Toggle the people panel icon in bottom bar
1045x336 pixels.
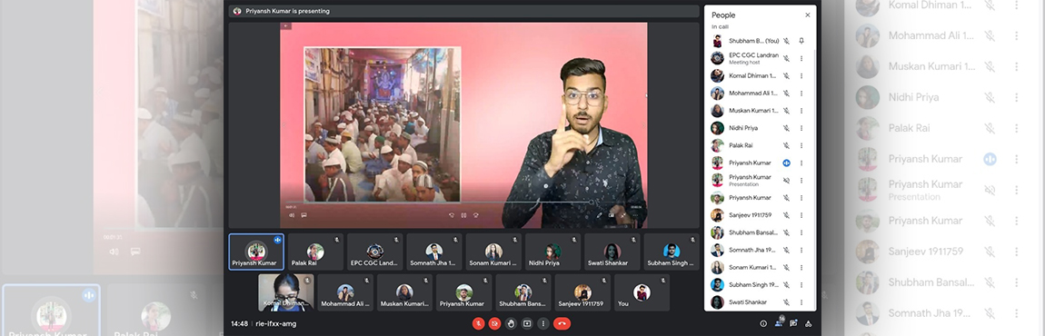[x=779, y=323]
